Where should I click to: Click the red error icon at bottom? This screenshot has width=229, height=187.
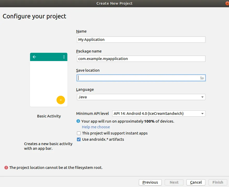click(x=6, y=168)
